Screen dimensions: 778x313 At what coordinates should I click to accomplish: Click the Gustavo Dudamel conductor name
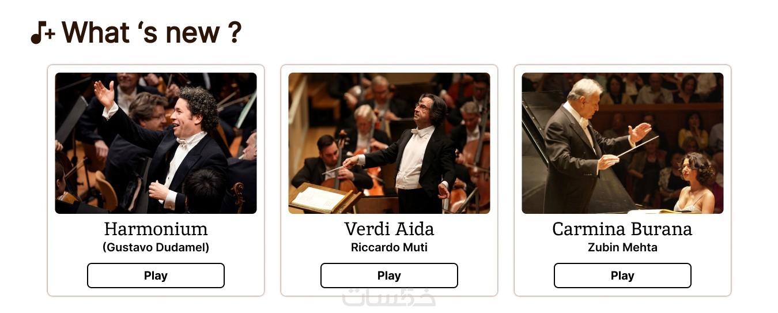click(156, 247)
